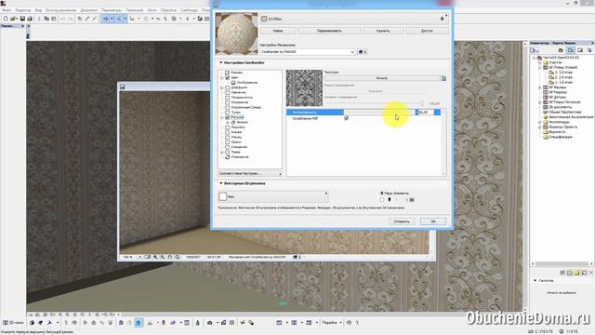Expand the Фасады folder in Navigator
This screenshot has height=335, width=595.
(539, 87)
